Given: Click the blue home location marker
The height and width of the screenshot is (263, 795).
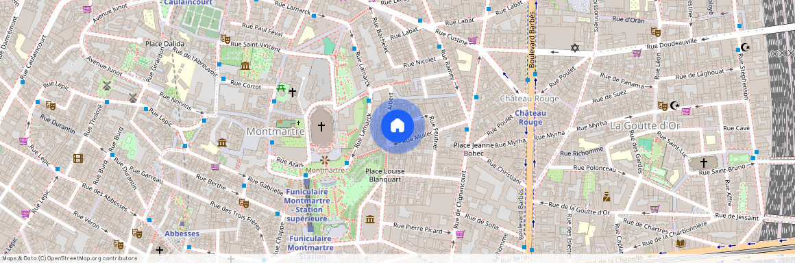Looking at the screenshot, I should (x=397, y=125).
